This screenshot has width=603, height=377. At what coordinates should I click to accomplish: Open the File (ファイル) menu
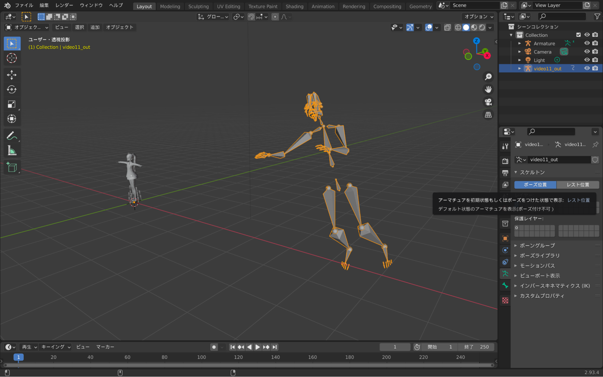point(24,5)
